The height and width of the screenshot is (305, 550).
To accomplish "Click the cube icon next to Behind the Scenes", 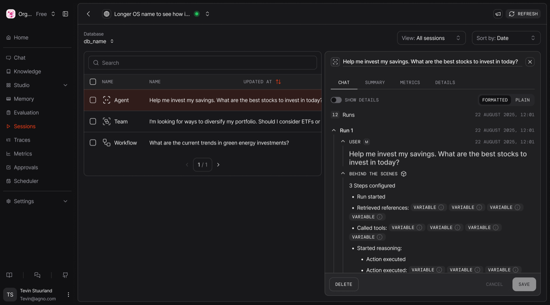I will pos(403,174).
